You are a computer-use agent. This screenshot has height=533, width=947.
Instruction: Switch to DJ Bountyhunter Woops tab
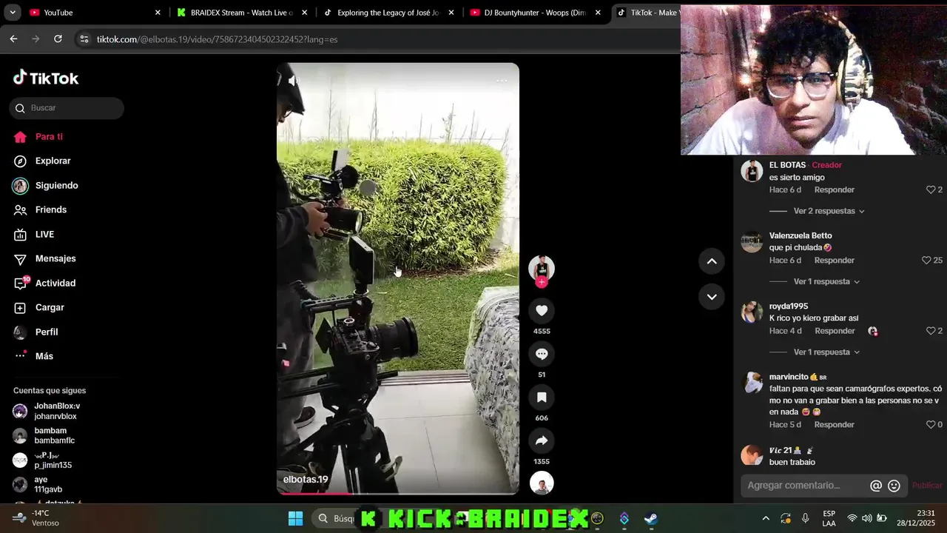535,13
